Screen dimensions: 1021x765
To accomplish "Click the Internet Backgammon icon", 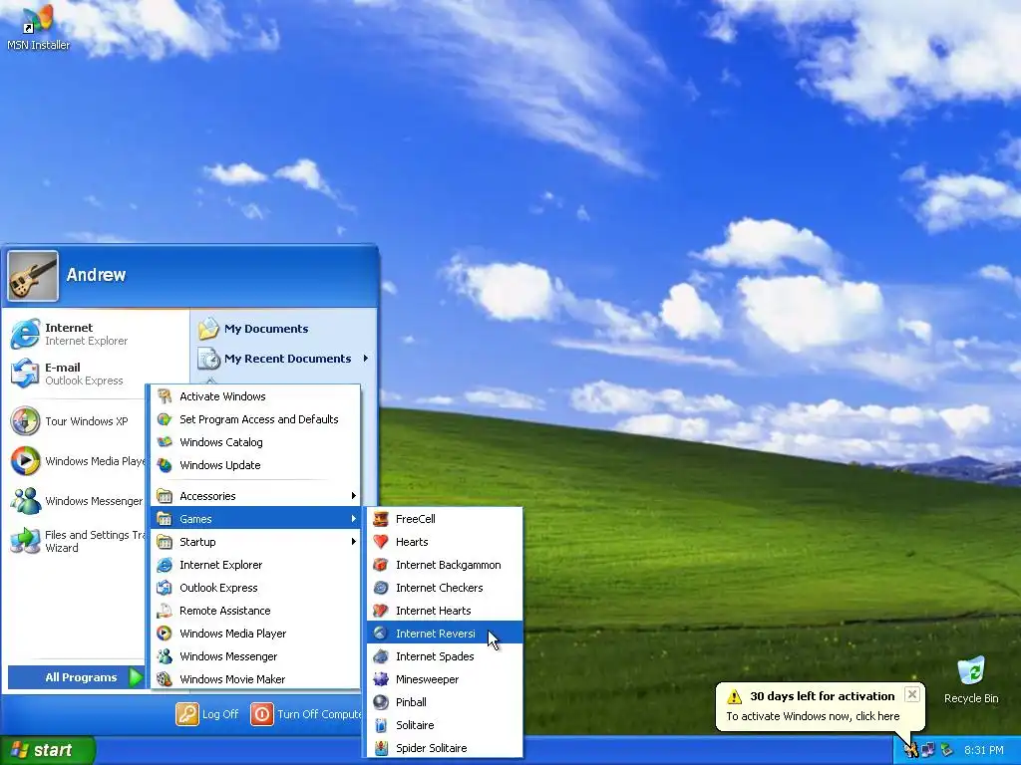I will tap(381, 565).
